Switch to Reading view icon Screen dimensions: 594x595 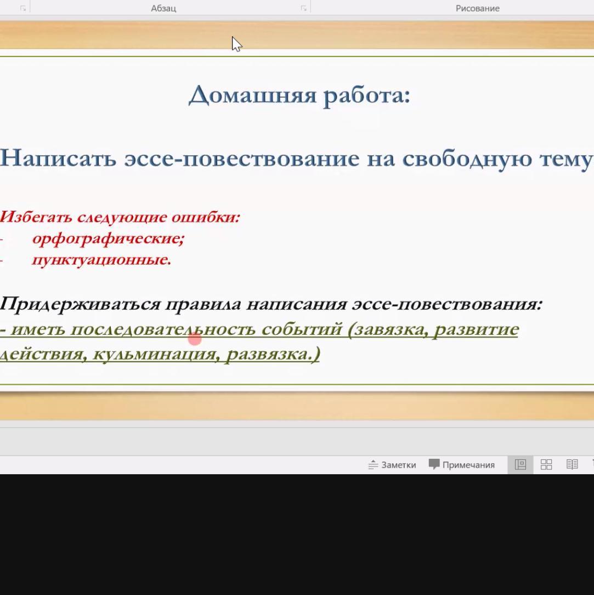pos(572,464)
